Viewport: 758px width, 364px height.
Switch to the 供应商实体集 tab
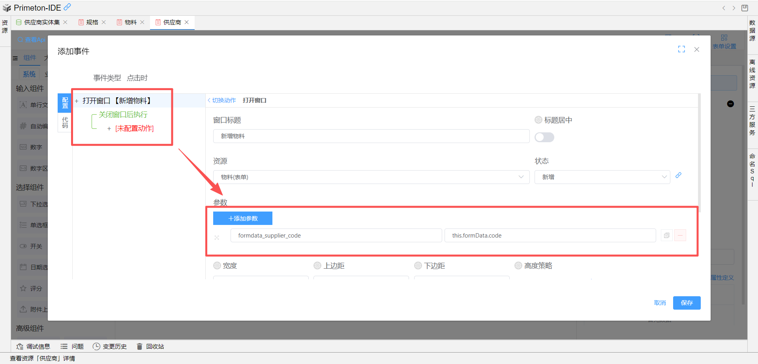pyautogui.click(x=42, y=22)
